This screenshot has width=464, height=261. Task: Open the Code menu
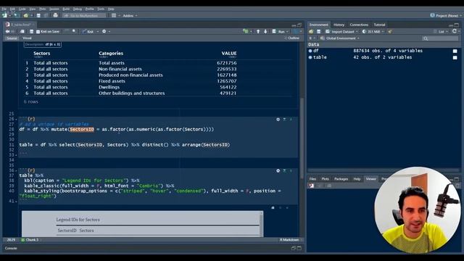click(22, 9)
